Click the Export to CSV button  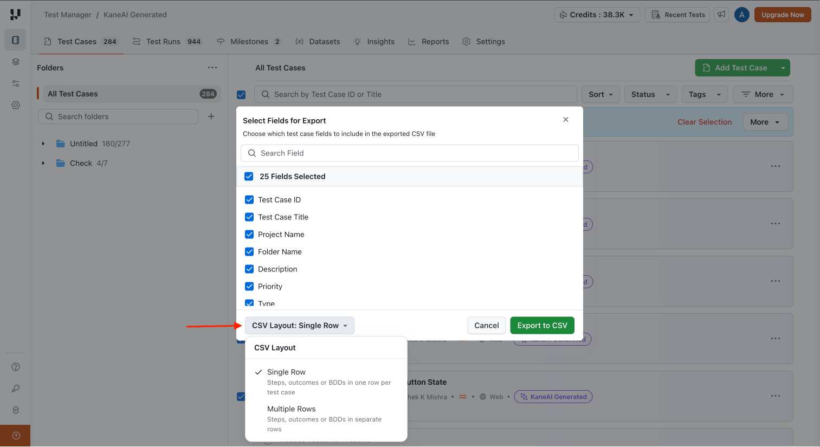[542, 326]
